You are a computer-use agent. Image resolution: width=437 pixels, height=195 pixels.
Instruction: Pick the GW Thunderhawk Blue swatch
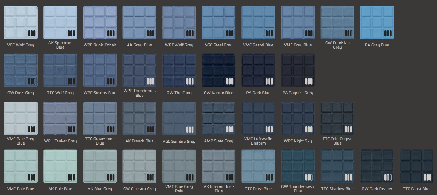(298, 166)
